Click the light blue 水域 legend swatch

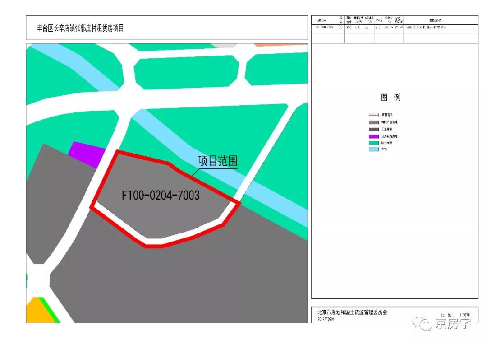pyautogui.click(x=374, y=149)
